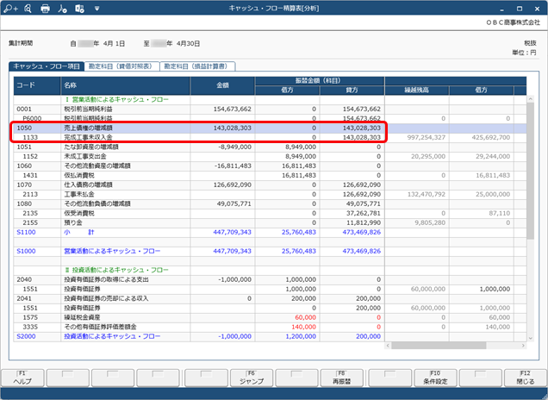Click the S1000 code in the table

[x=26, y=251]
